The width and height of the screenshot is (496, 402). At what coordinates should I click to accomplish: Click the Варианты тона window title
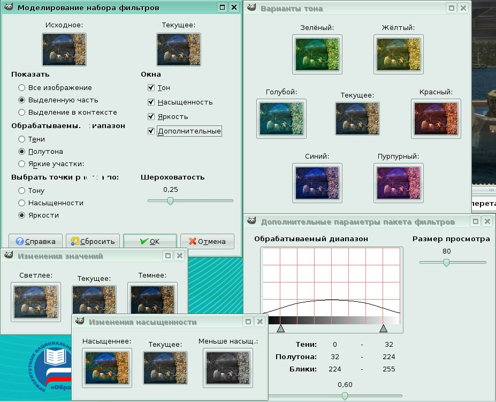(x=292, y=9)
